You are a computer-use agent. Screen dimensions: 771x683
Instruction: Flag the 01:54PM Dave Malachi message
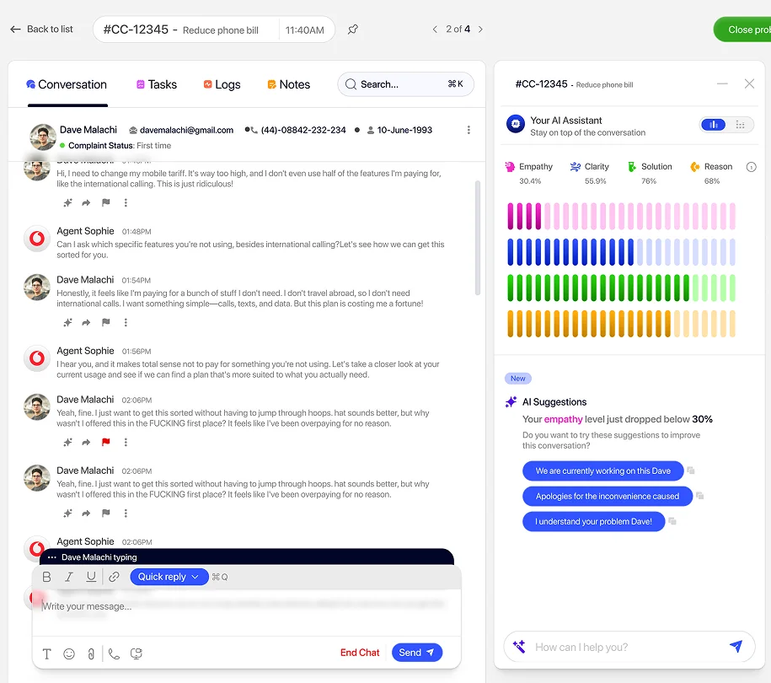click(x=105, y=322)
